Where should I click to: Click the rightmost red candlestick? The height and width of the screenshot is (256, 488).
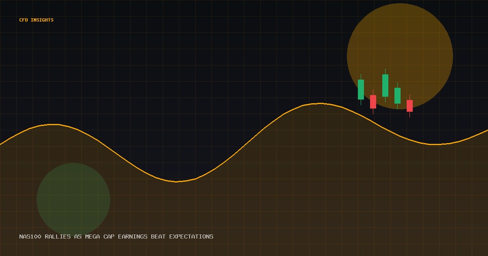coord(410,106)
